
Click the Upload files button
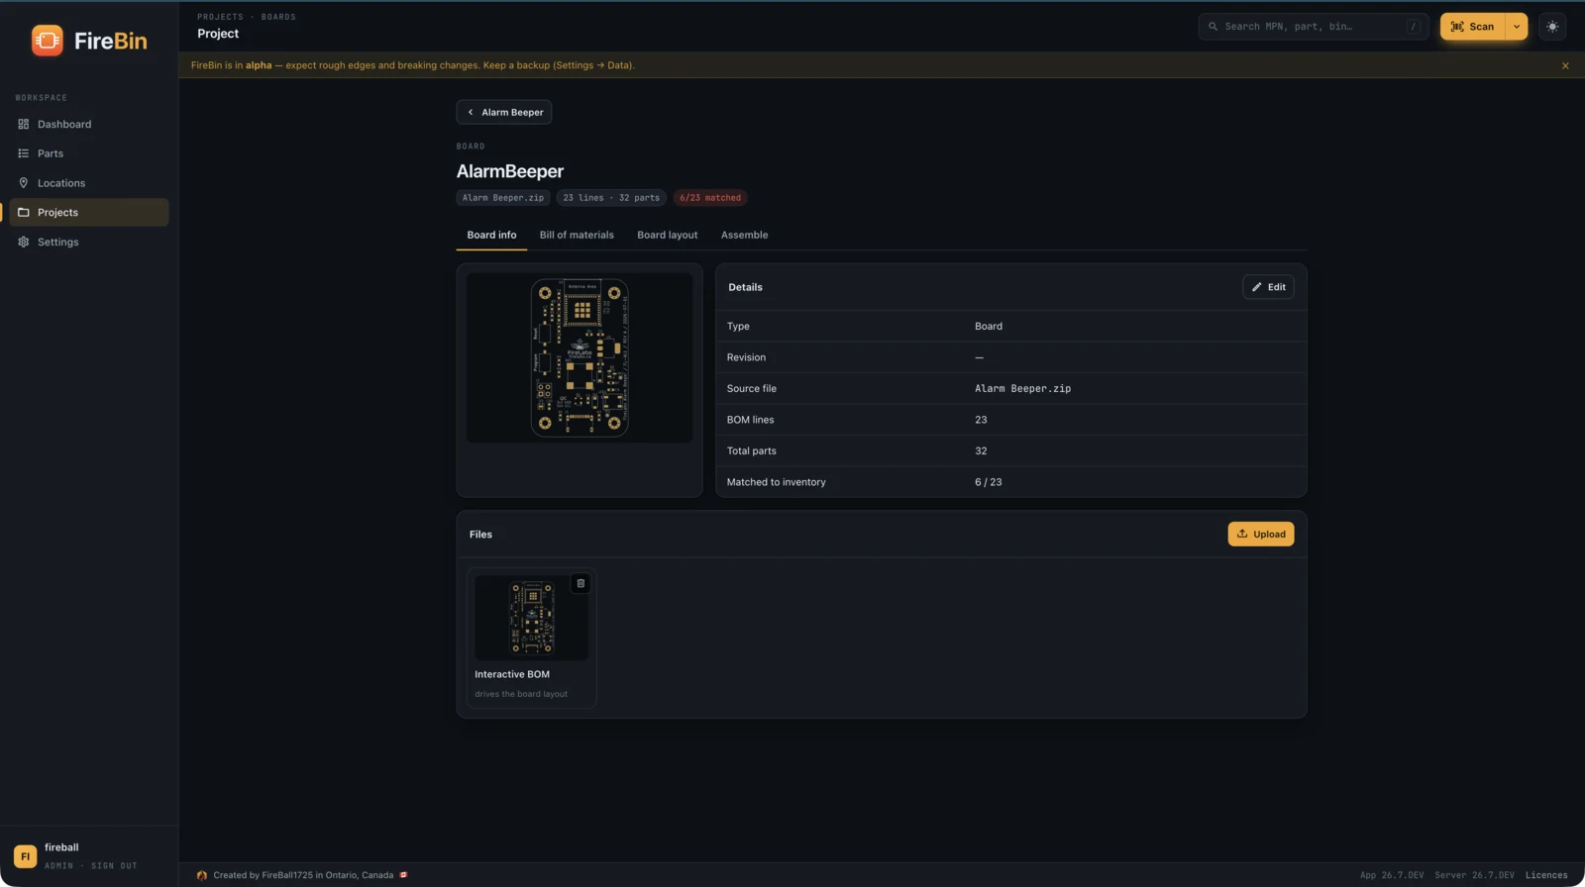1261,534
